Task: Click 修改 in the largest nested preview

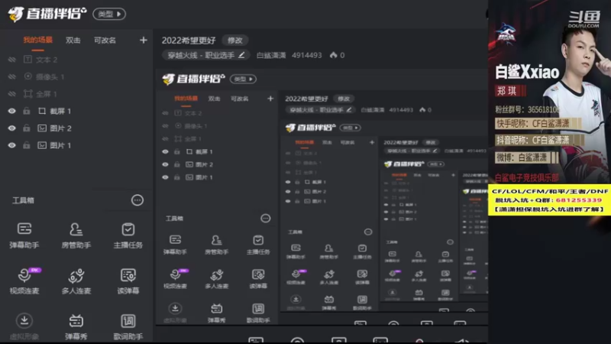Action: (x=344, y=99)
